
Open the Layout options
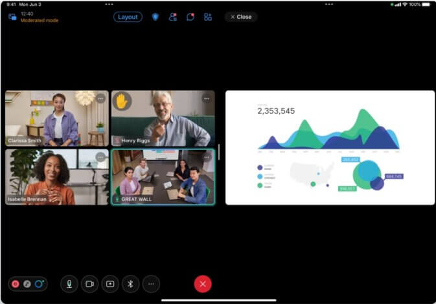tap(128, 17)
